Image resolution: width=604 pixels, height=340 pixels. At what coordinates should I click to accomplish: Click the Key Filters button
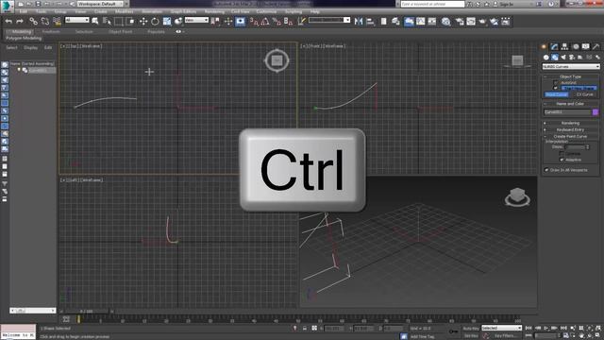coord(504,336)
